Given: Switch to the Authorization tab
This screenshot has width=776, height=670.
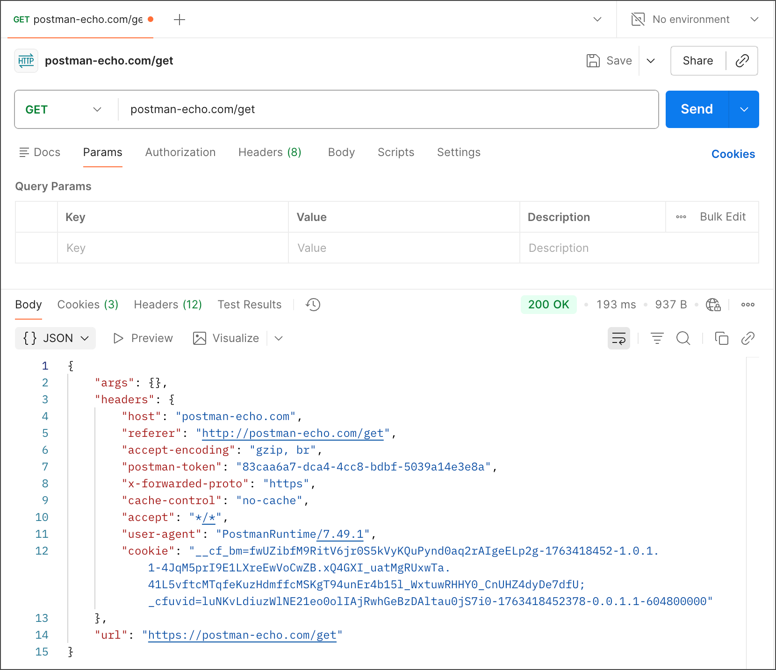Looking at the screenshot, I should 180,152.
